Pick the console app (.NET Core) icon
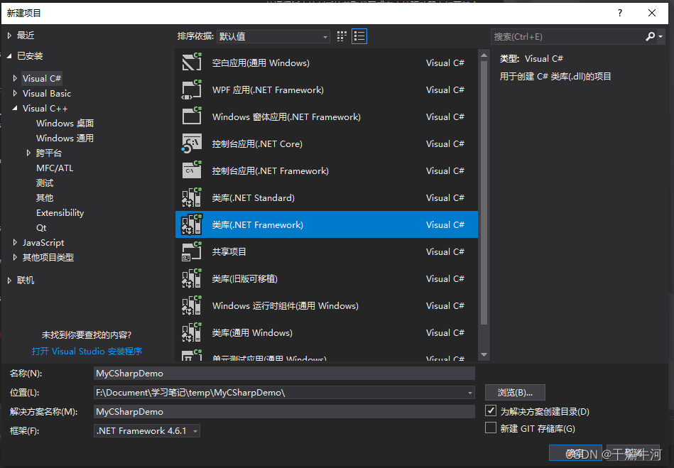Screen dimensions: 674x468 pos(192,143)
